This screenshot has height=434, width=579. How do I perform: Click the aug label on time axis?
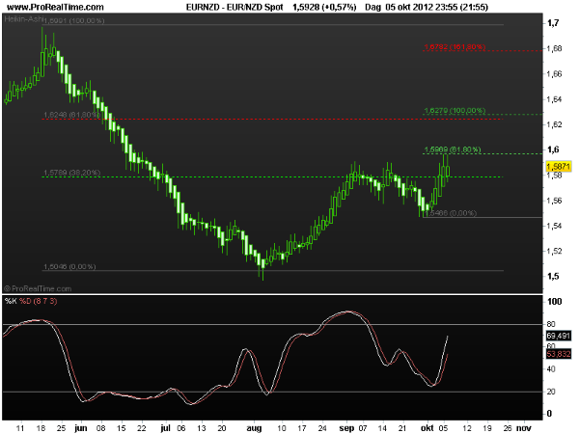pyautogui.click(x=254, y=428)
